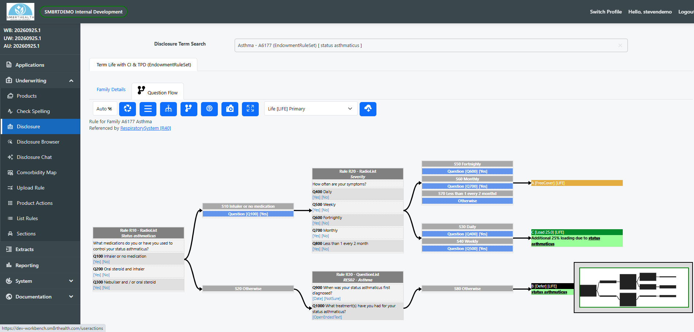Click the Rule R20 - RadioList header
This screenshot has height=332, width=694.
[358, 174]
